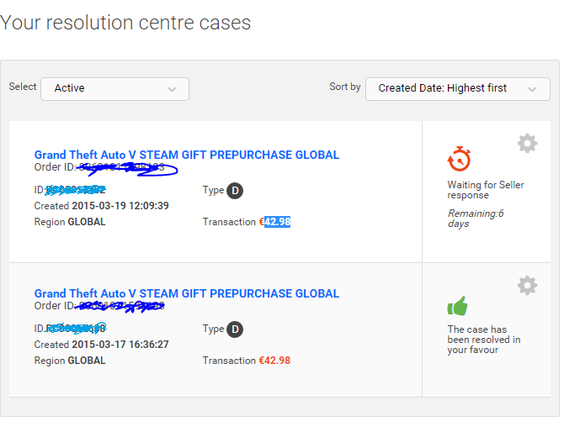Screen dimensions: 564x427
Task: Click the chevron arrow in the Sort by dropdown
Action: pos(532,89)
